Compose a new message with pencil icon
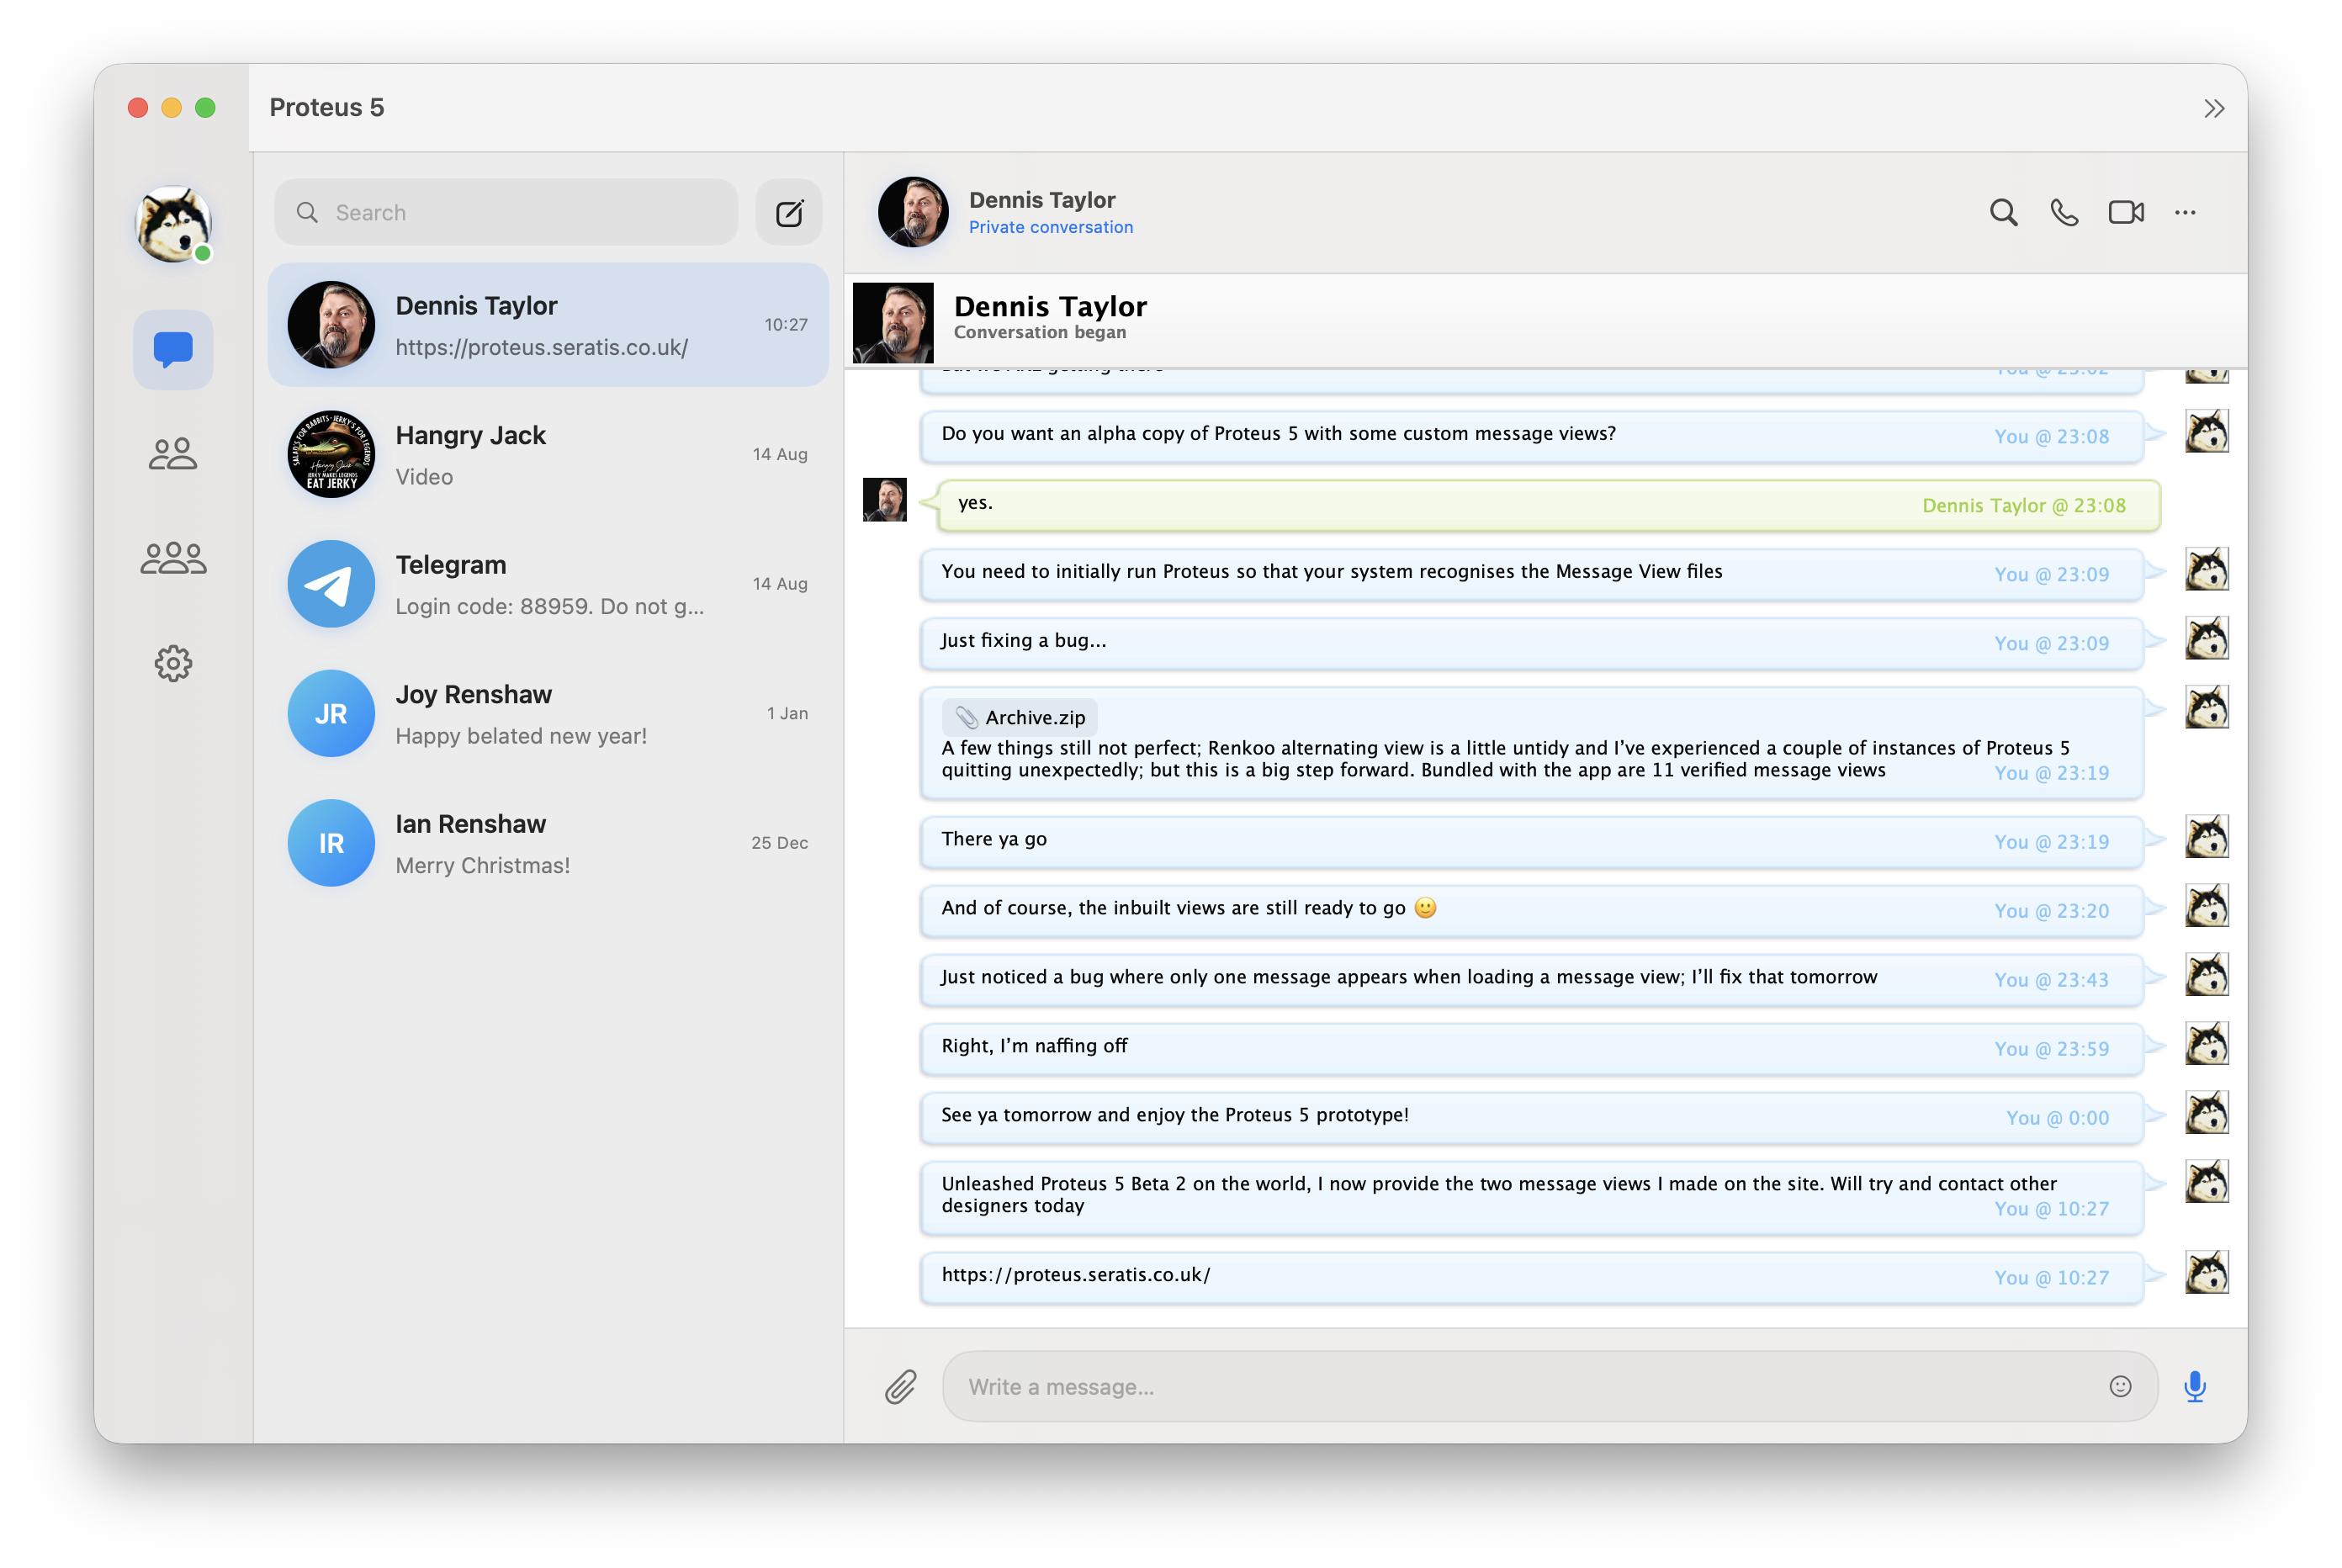Image resolution: width=2342 pixels, height=1568 pixels. tap(789, 212)
